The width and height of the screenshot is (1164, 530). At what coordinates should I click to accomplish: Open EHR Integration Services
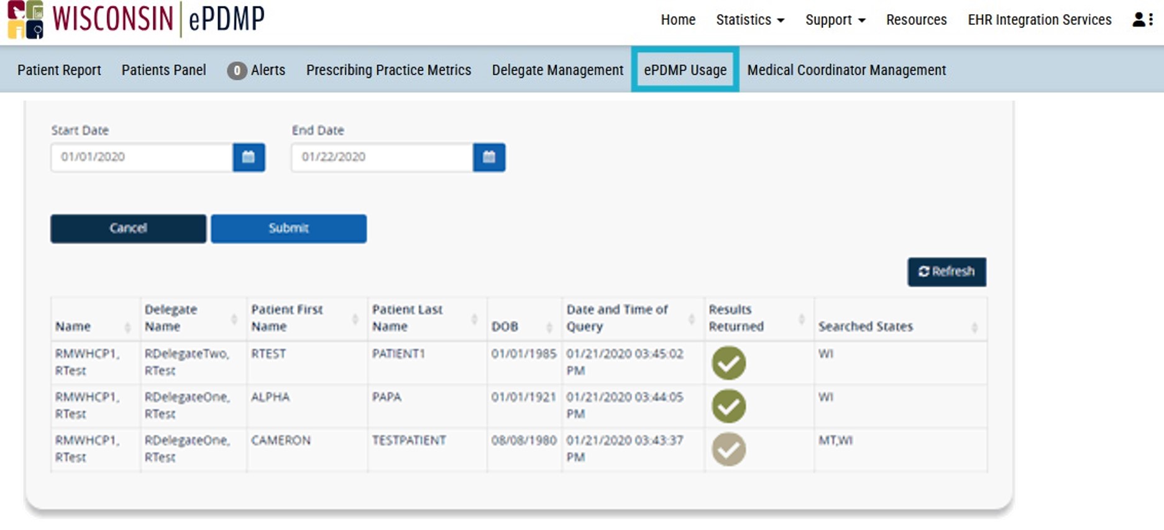1040,20
